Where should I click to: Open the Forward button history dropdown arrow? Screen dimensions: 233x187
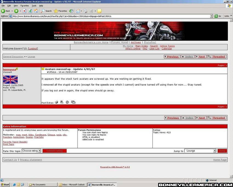(x=20, y=11)
